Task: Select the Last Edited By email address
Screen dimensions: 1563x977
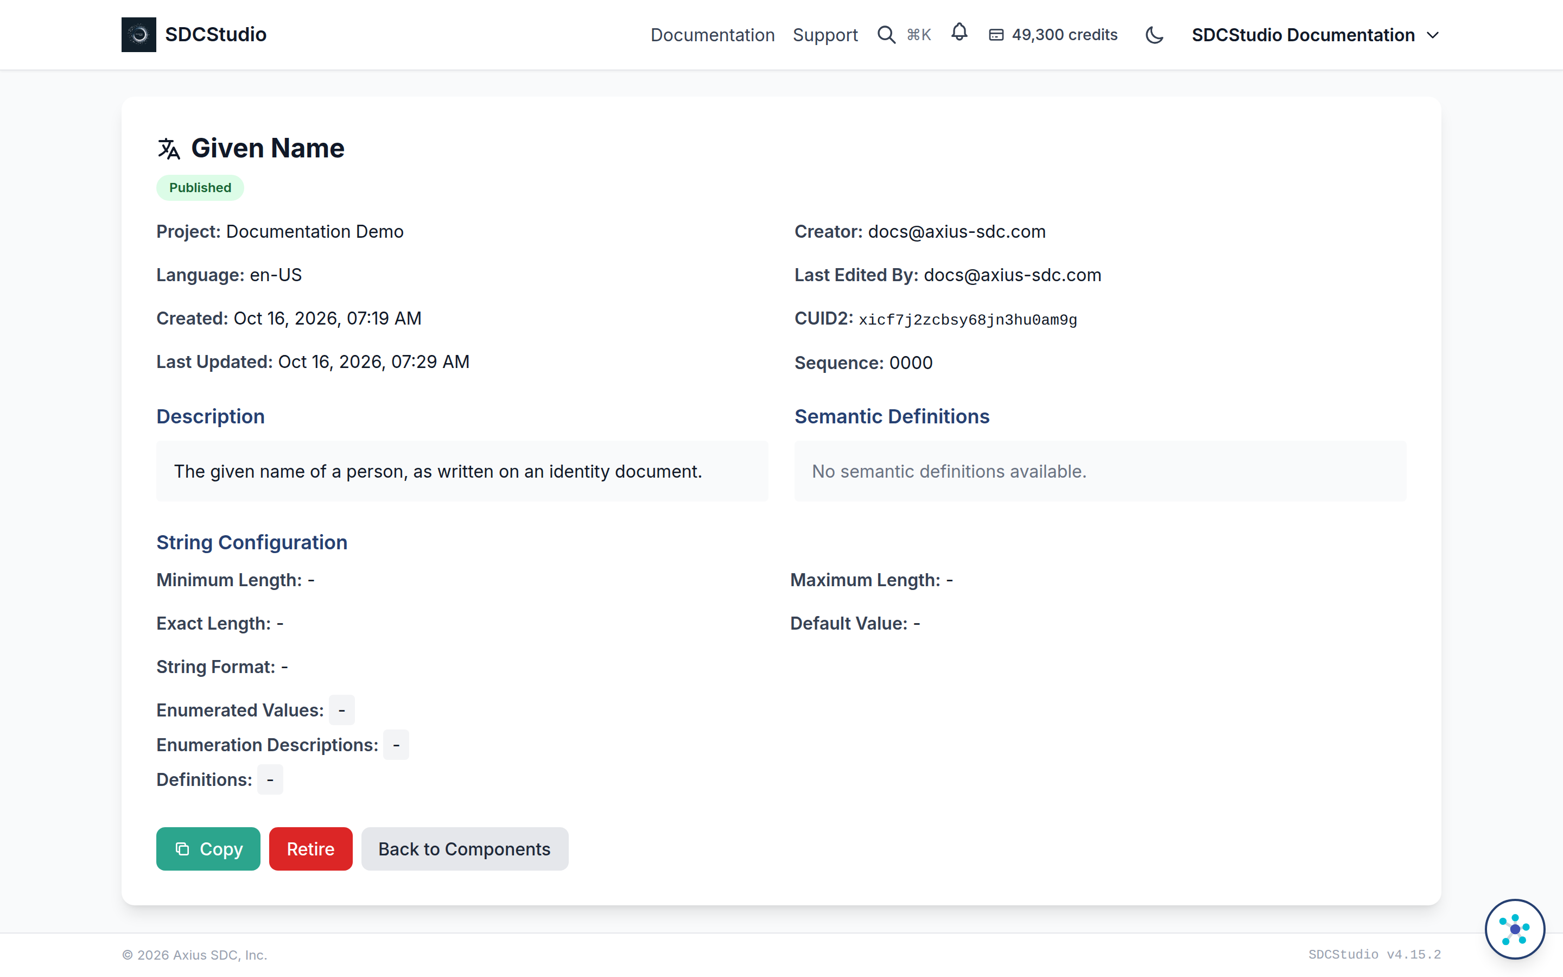Action: [x=1012, y=275]
